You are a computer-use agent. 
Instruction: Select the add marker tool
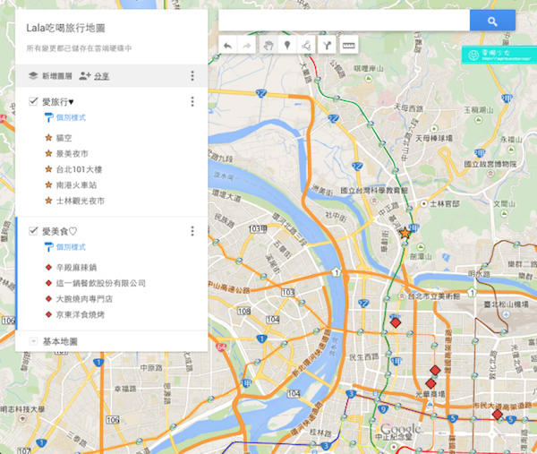[287, 44]
